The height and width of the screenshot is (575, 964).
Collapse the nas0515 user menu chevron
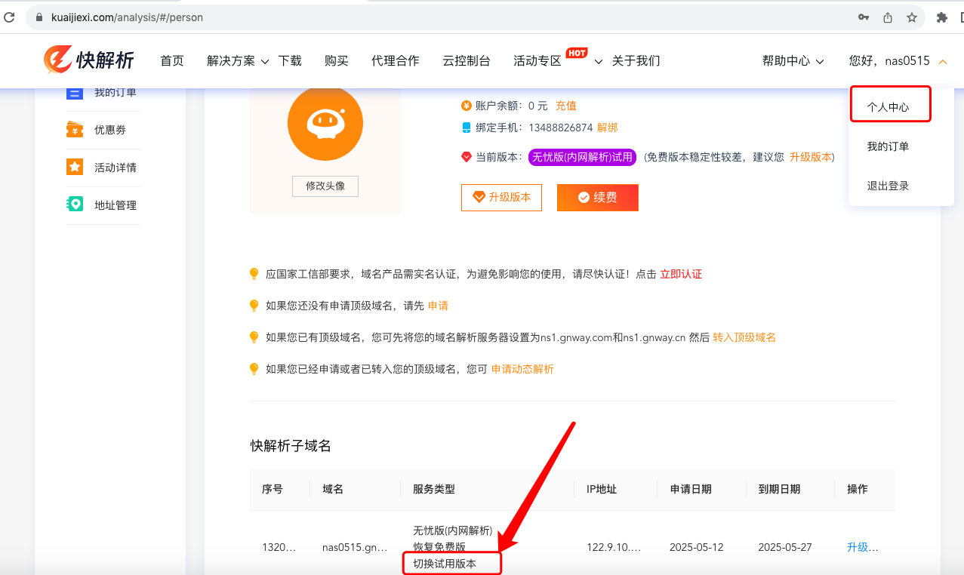point(942,61)
